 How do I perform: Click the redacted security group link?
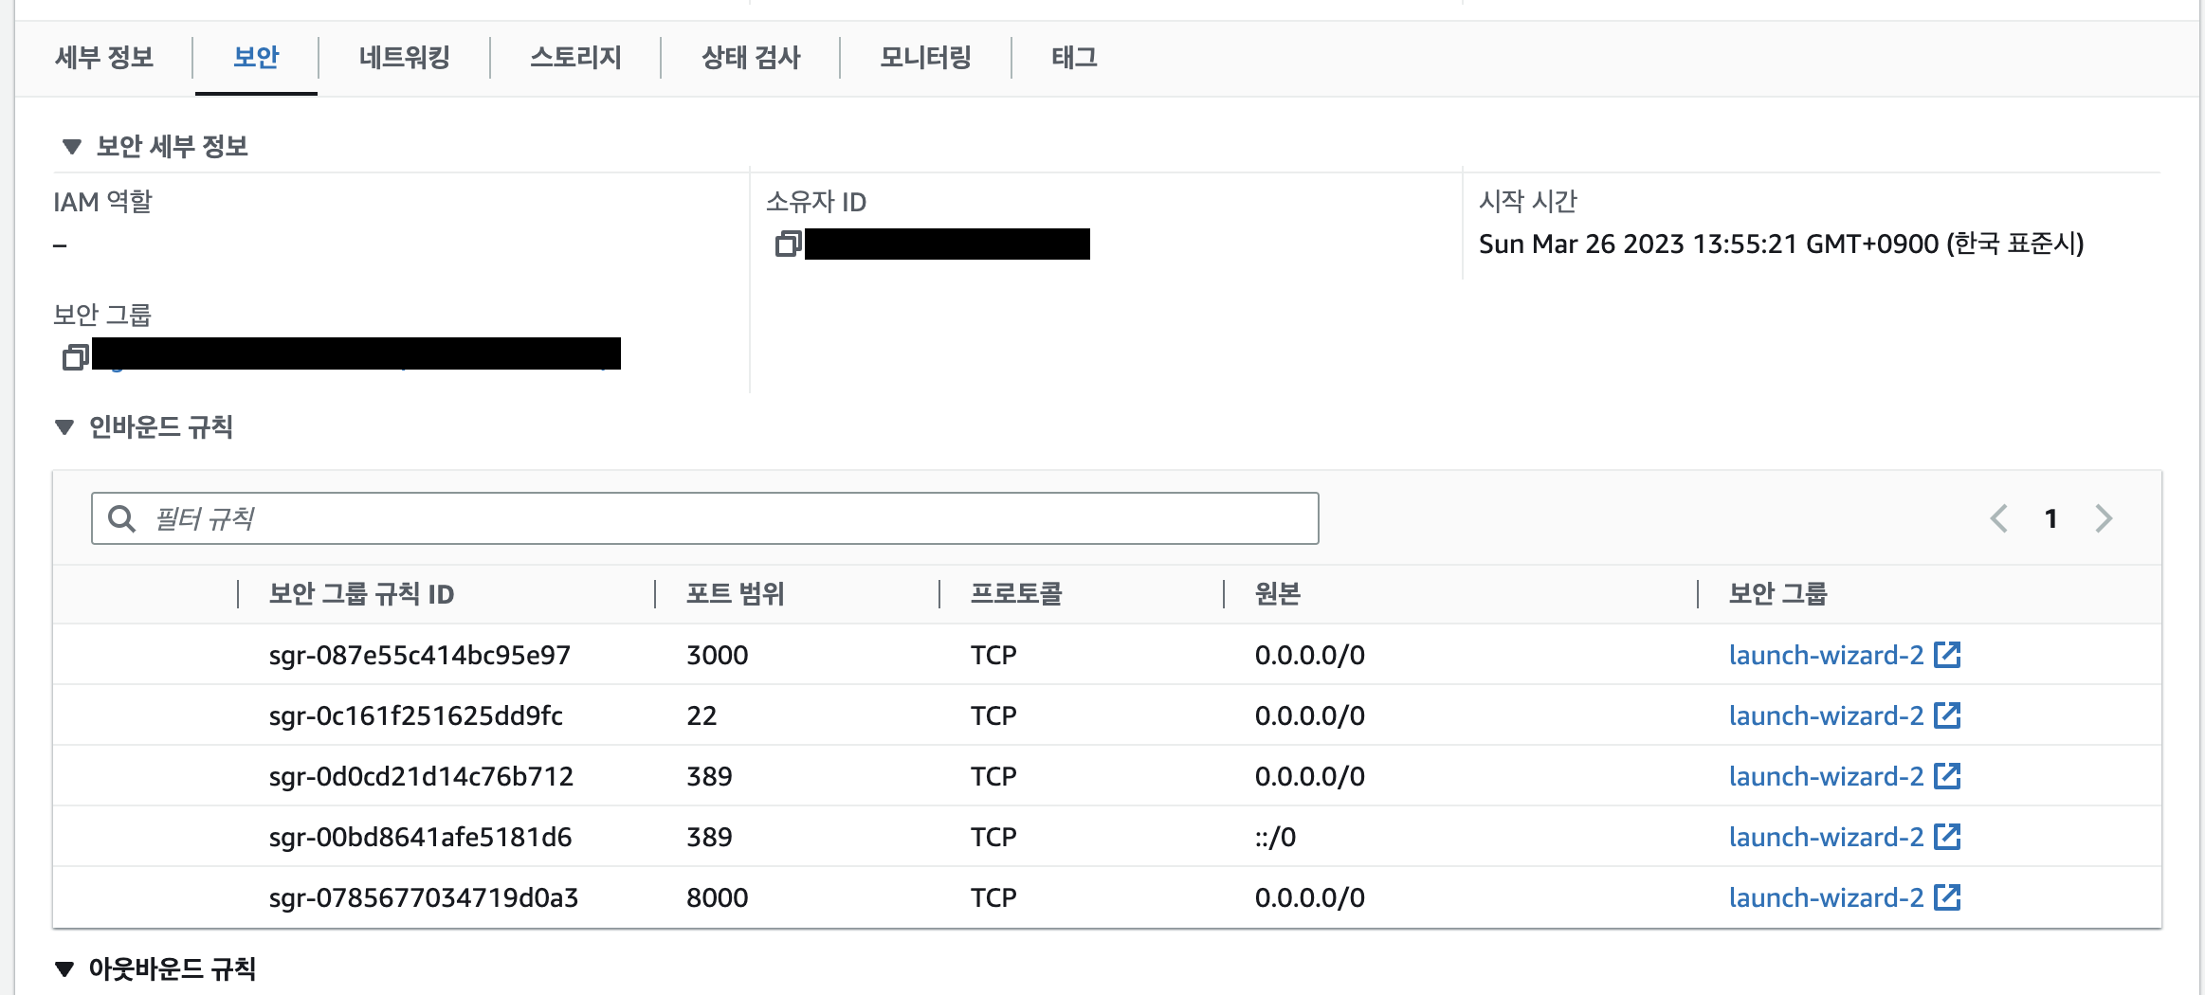pos(356,353)
